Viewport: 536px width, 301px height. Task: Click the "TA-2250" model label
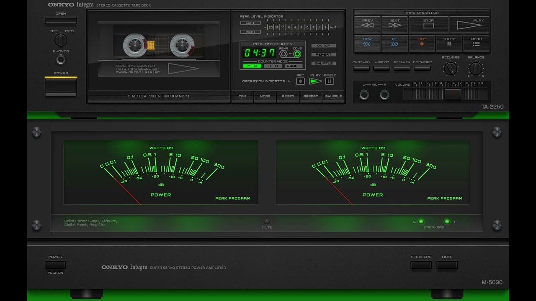click(492, 107)
